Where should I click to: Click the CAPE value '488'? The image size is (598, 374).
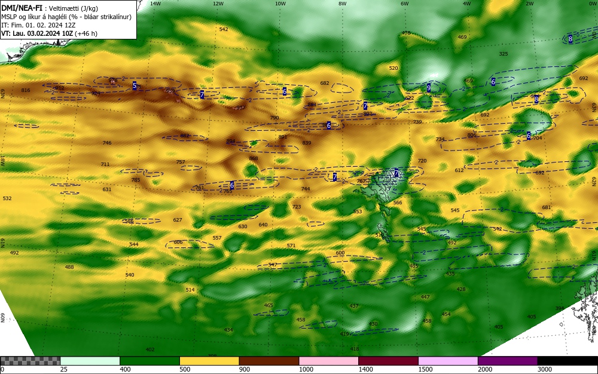pos(69,268)
